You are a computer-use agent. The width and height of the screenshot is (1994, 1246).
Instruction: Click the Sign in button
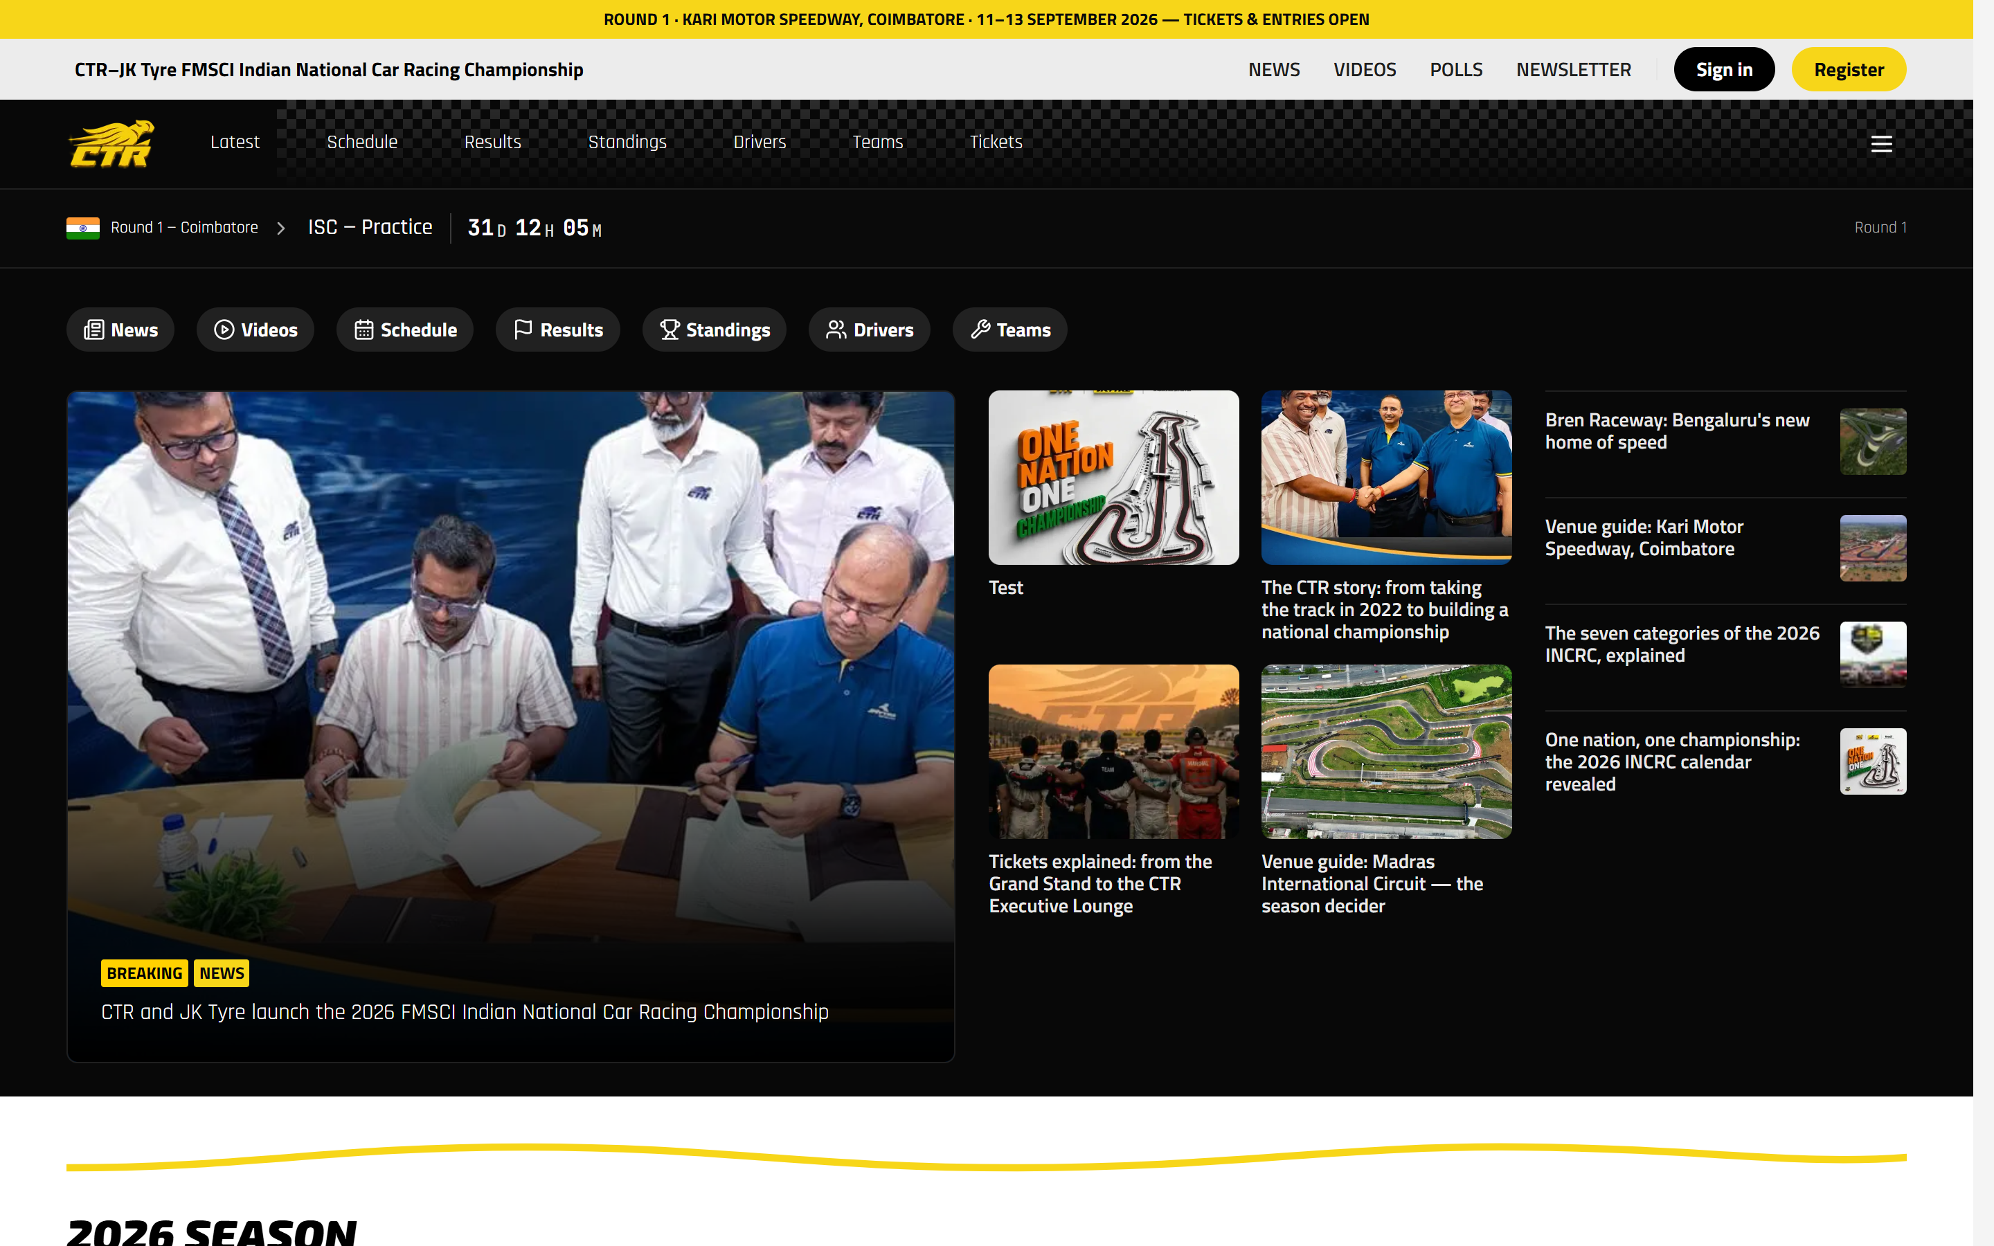point(1724,69)
